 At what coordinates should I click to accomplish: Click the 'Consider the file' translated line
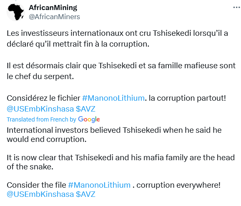[113, 185]
